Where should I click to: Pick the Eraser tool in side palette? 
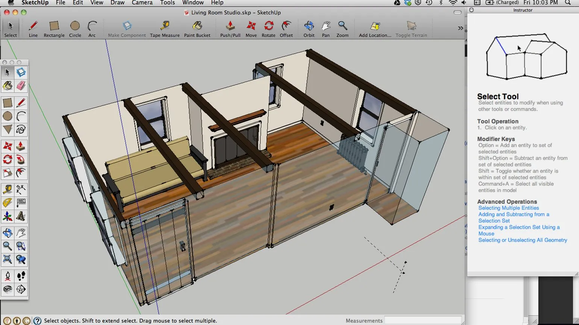click(x=21, y=86)
